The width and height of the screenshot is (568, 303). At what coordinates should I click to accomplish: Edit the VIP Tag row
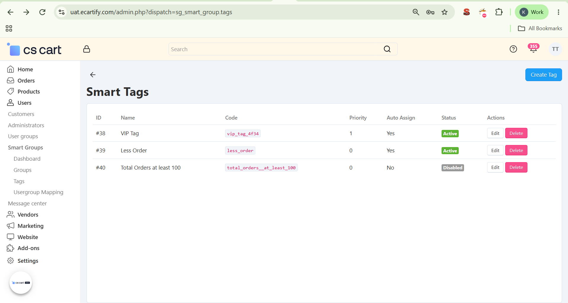(x=495, y=133)
